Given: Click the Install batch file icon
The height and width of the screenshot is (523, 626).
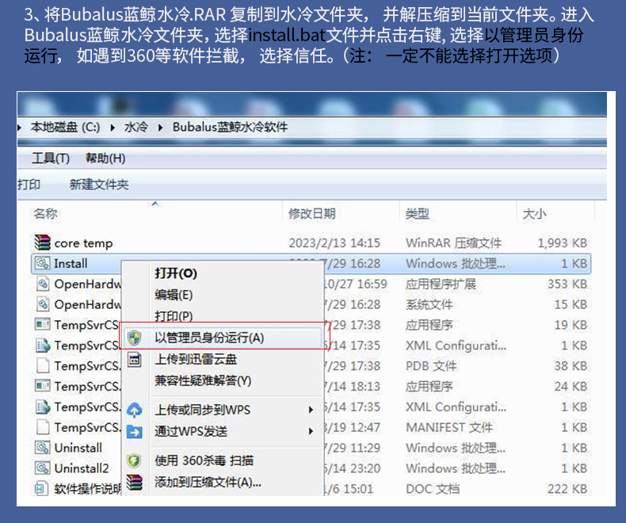Looking at the screenshot, I should 42,263.
